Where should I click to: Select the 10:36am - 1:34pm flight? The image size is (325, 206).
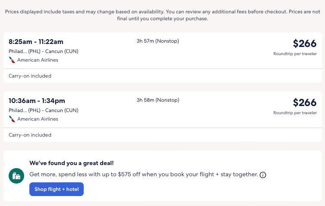coord(37,101)
